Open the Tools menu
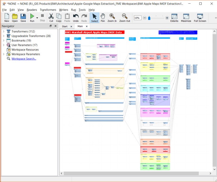The height and width of the screenshot is (182, 217). pyautogui.click(x=82, y=10)
